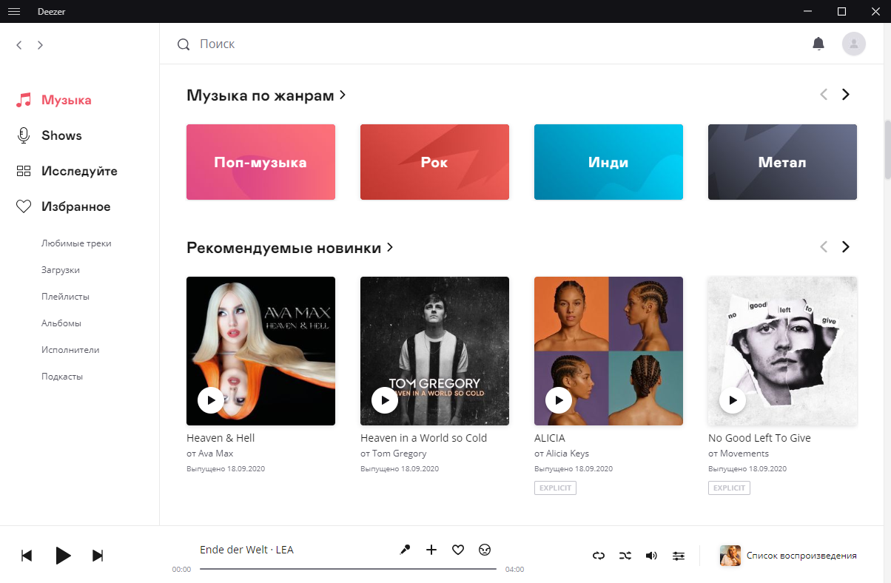Click the heart icon beside Избранное

[24, 206]
